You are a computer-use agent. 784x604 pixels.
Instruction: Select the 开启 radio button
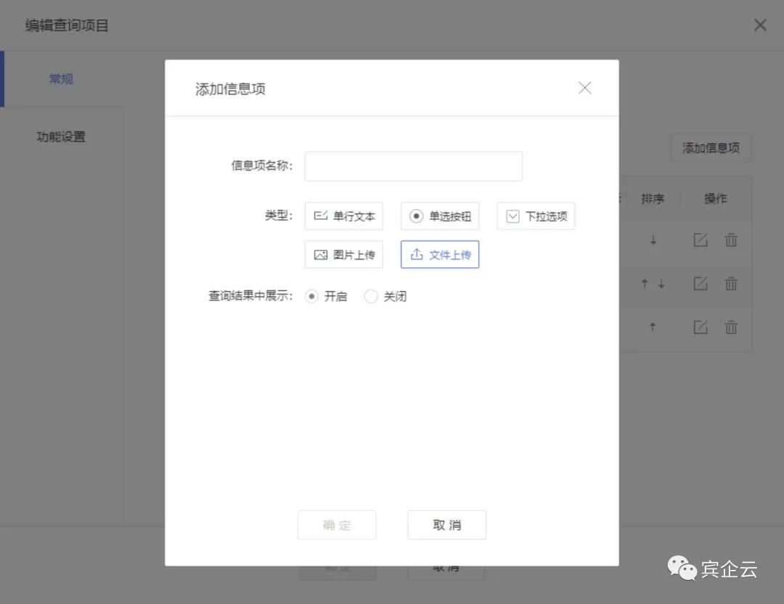(312, 296)
